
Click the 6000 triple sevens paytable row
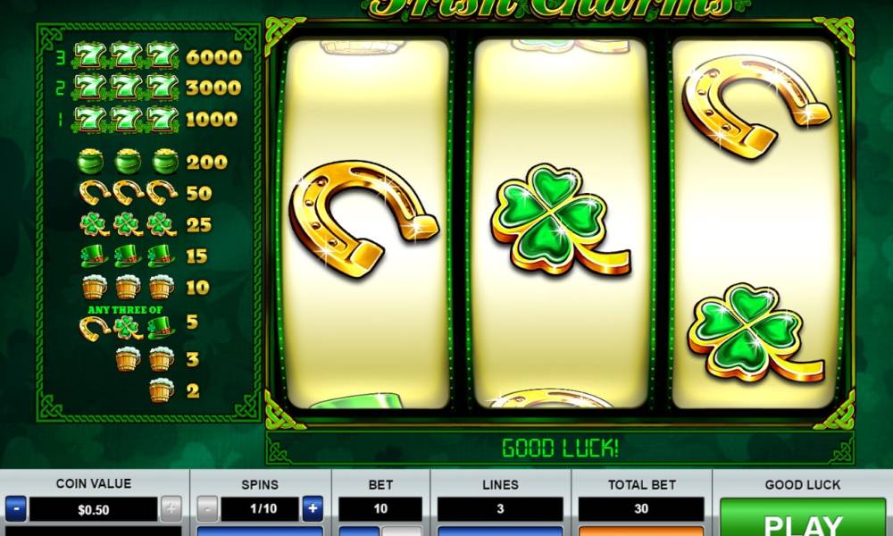(150, 56)
